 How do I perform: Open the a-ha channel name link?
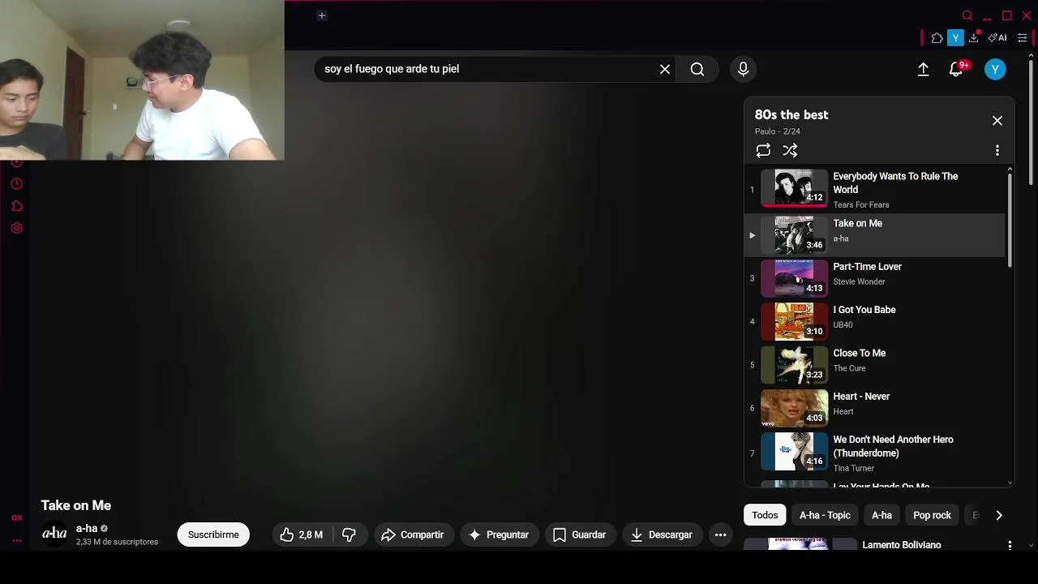pyautogui.click(x=87, y=528)
